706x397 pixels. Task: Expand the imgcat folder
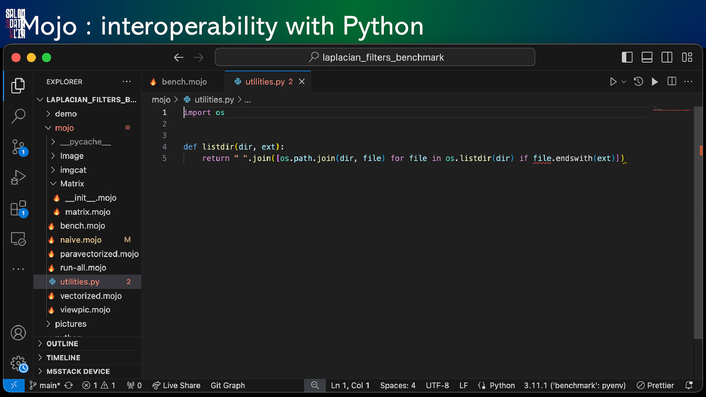[x=87, y=170]
